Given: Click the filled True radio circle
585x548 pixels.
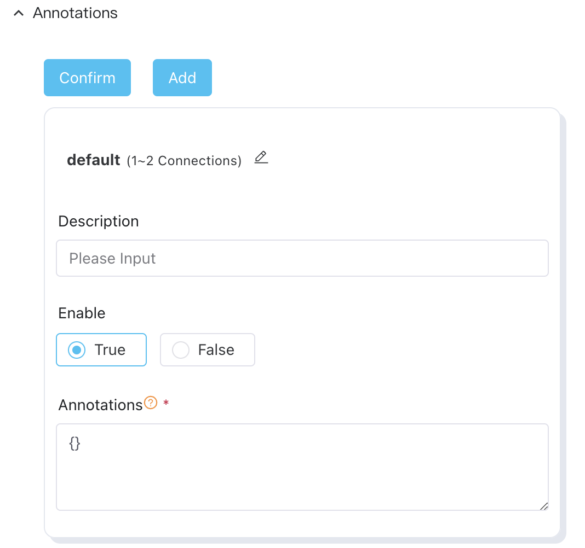Looking at the screenshot, I should pyautogui.click(x=77, y=350).
